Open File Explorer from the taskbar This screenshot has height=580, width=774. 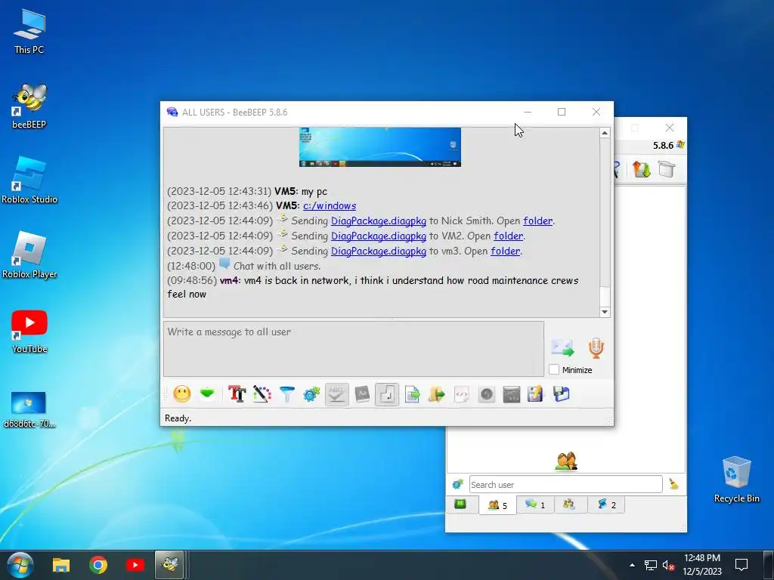click(x=61, y=565)
